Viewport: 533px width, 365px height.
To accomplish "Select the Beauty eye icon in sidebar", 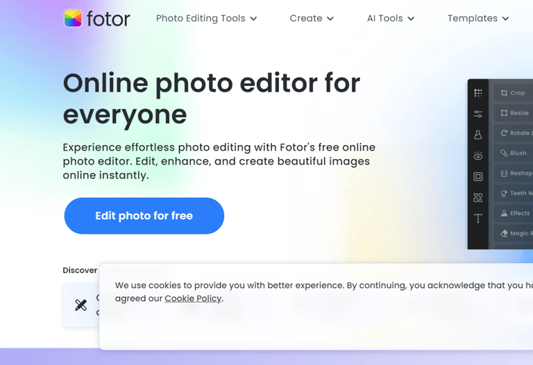I will [x=478, y=155].
